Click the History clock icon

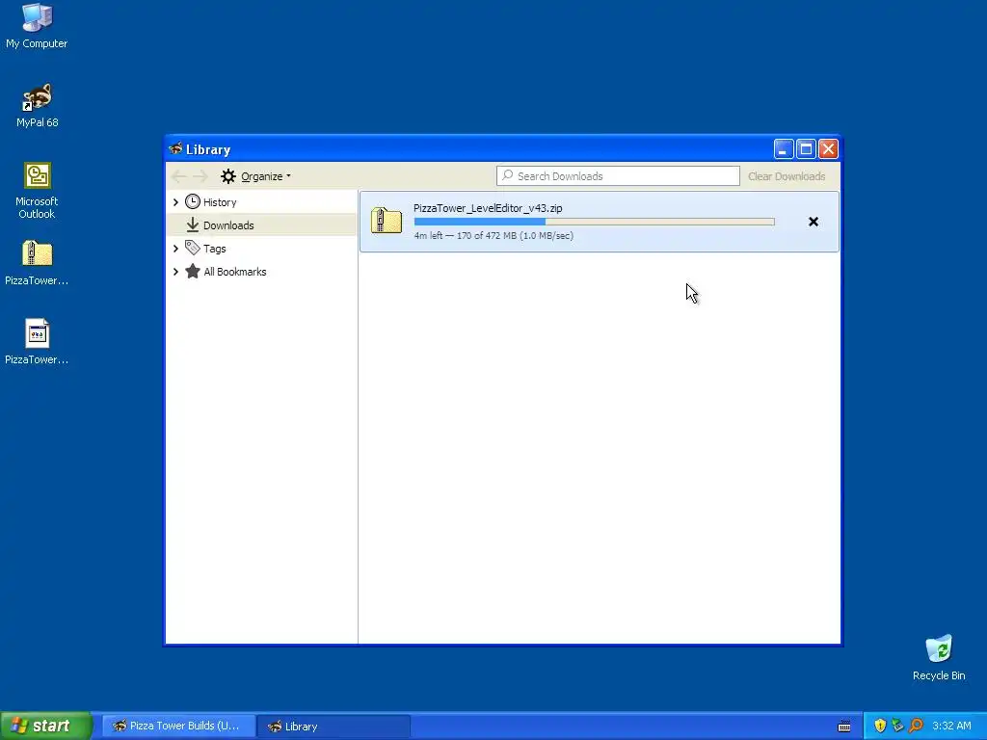193,201
